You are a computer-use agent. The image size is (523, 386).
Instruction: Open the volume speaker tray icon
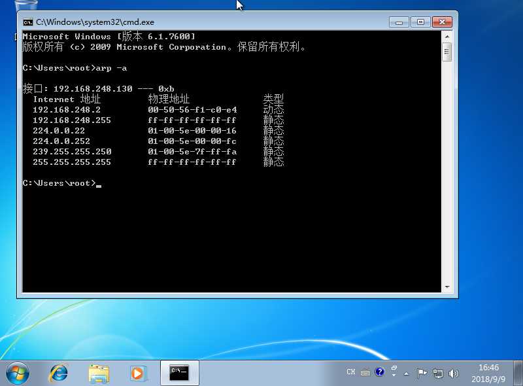tap(454, 374)
